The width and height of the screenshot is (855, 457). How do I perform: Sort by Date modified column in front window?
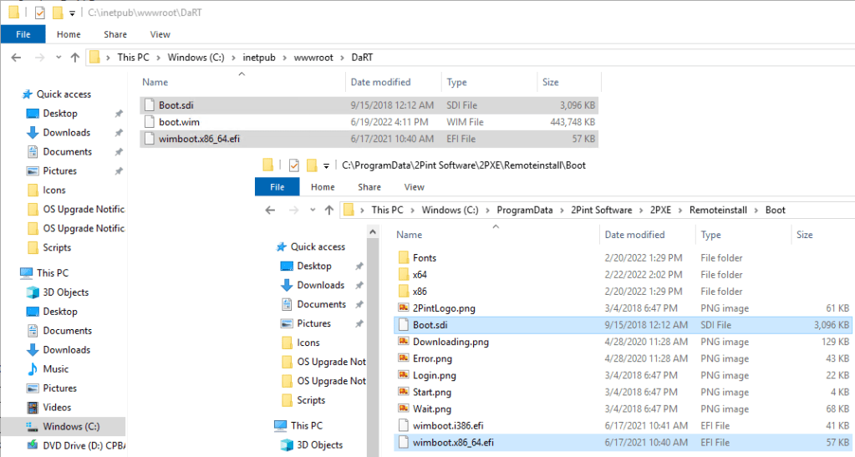click(634, 235)
